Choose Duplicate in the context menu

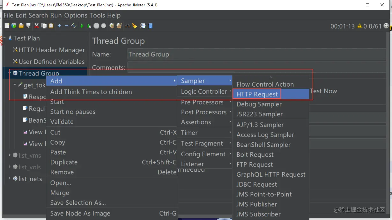click(112, 162)
